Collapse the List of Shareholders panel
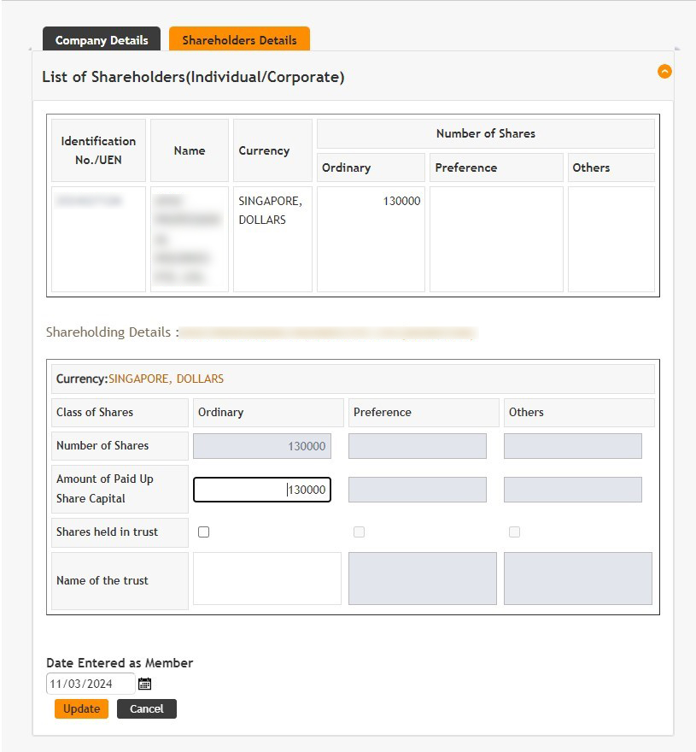Image resolution: width=696 pixels, height=752 pixels. point(664,72)
